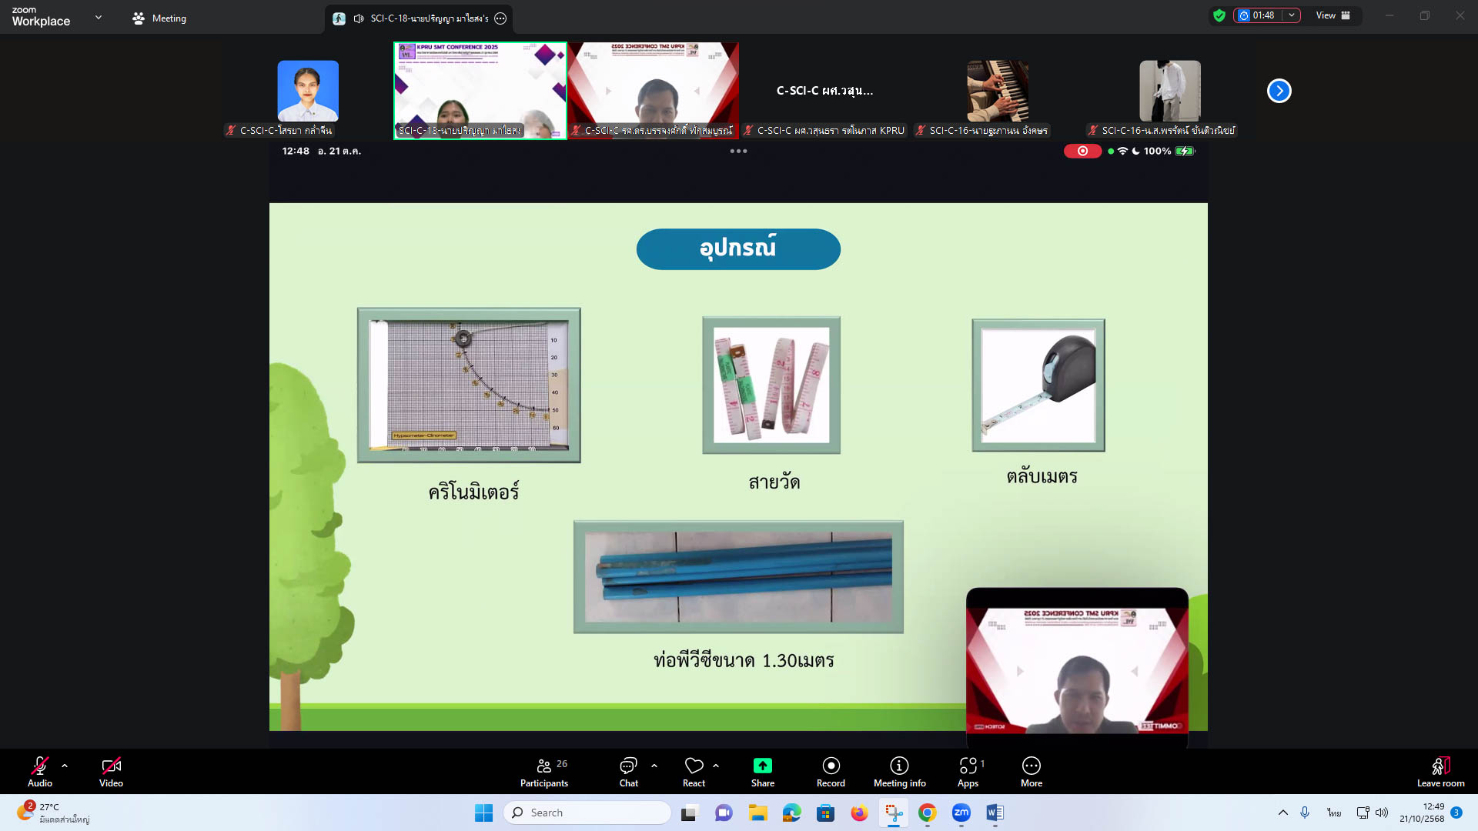The width and height of the screenshot is (1478, 831).
Task: Expand chat options arrow
Action: 654,766
